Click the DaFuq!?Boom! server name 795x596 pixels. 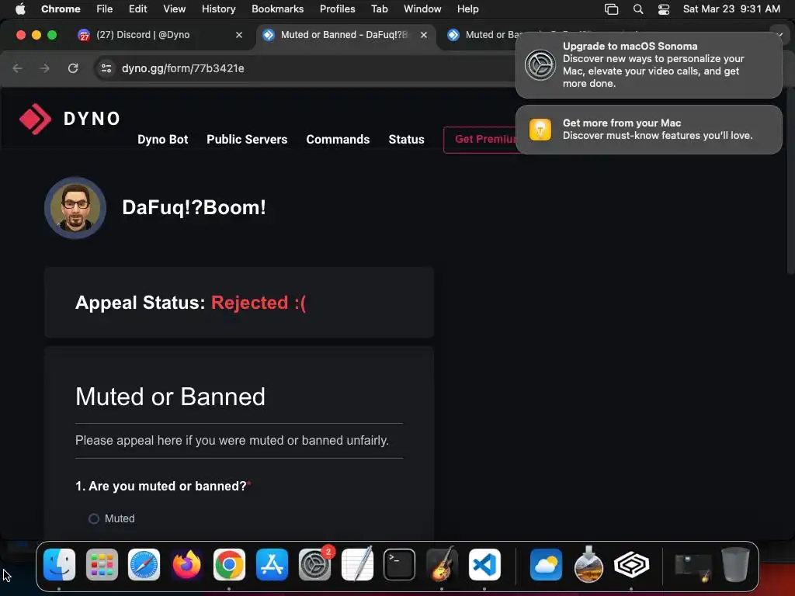tap(193, 207)
